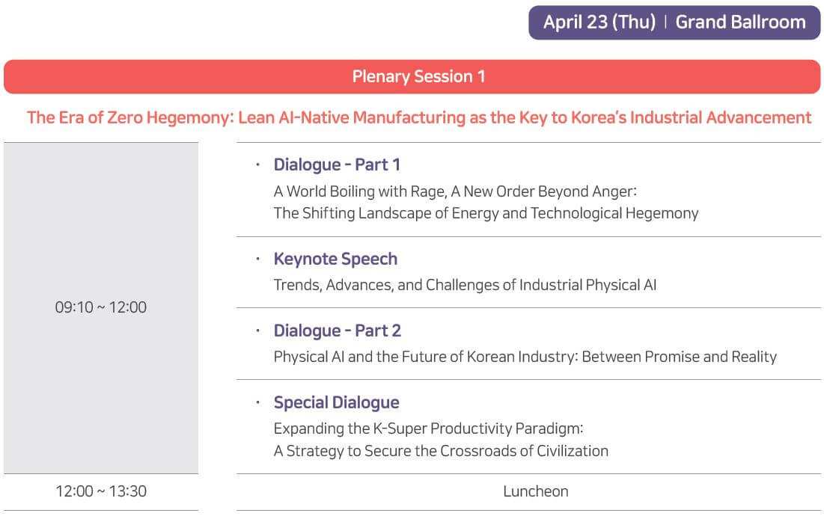Viewport: 824px width, 516px height.
Task: Open the Dialogue - Part 2 heading
Action: point(338,331)
